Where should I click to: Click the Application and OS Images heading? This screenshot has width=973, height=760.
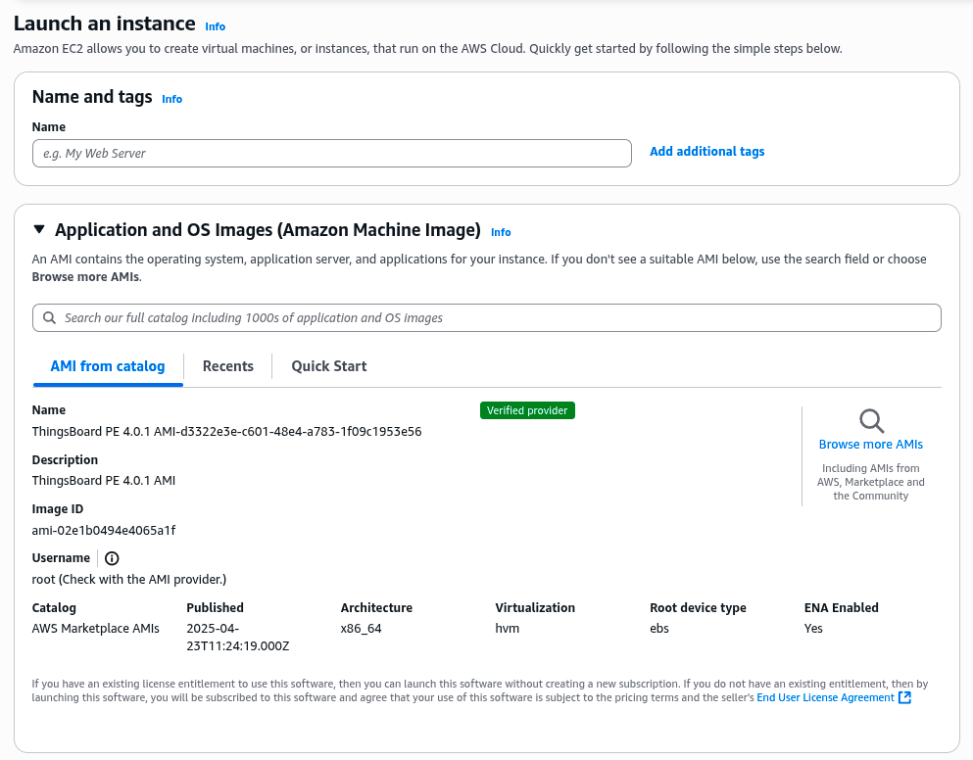(268, 230)
